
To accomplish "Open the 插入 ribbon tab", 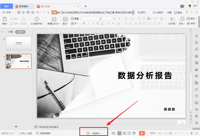I will [59, 12].
